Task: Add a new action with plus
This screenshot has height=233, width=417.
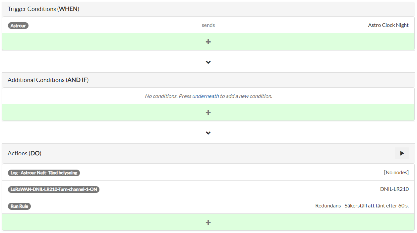Action: (x=208, y=222)
